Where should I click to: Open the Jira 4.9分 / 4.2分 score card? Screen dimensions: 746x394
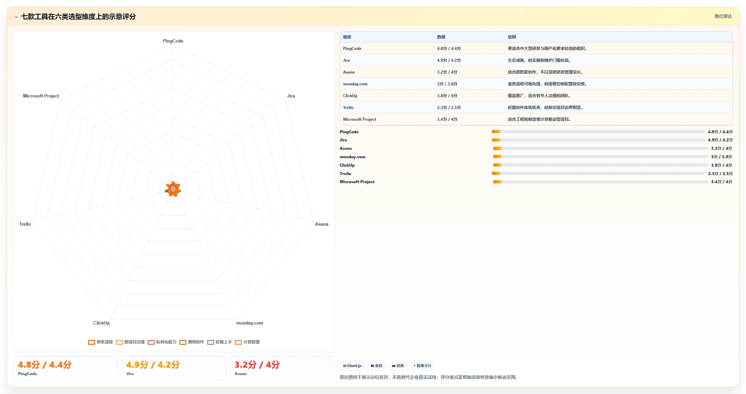click(174, 368)
